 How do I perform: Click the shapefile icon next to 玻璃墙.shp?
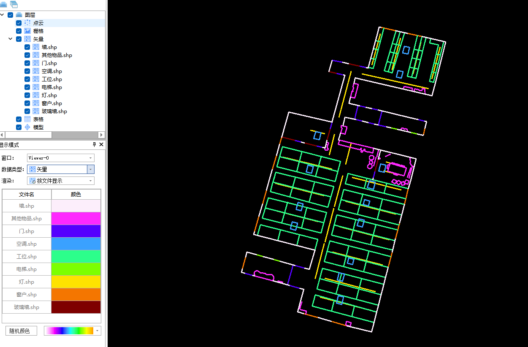click(36, 111)
